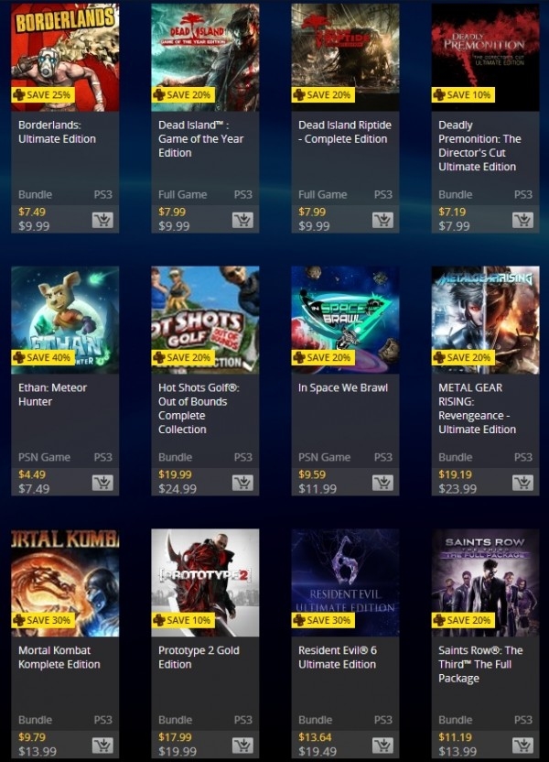Add Borderlands: Ultimate Edition to cart
549x762 pixels.
pos(102,220)
